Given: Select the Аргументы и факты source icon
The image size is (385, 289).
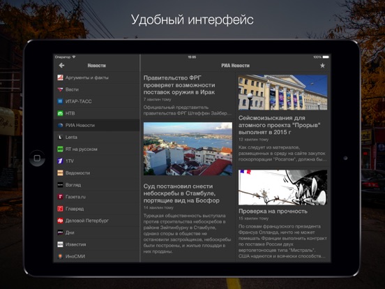Looking at the screenshot, I should 60,77.
